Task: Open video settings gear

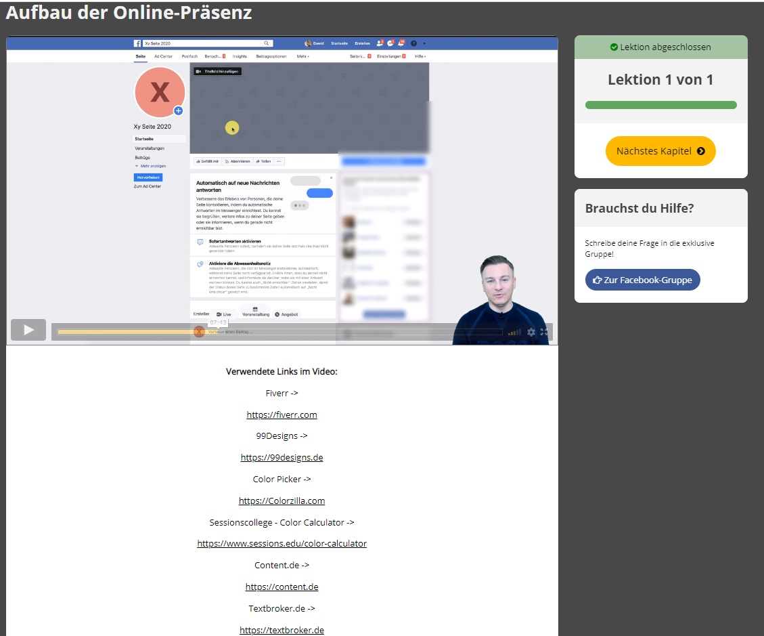Action: [531, 332]
